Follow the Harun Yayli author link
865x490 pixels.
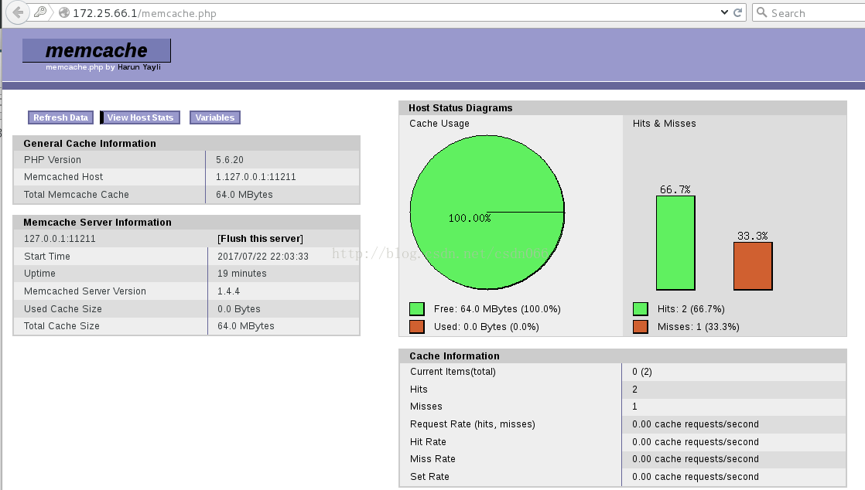[139, 67]
